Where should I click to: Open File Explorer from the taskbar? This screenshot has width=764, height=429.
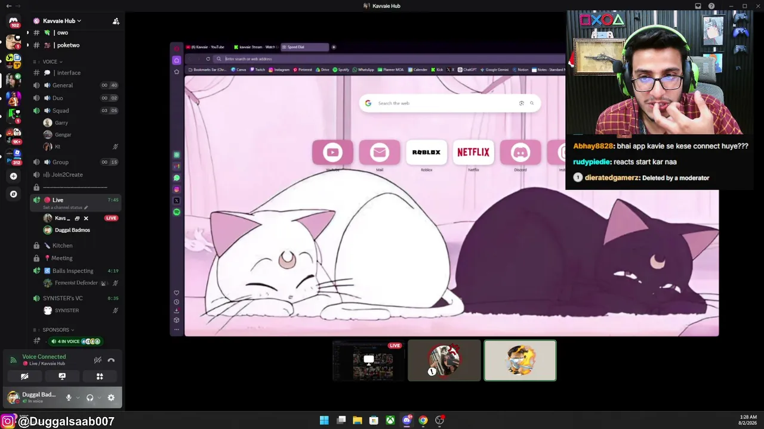pyautogui.click(x=357, y=420)
